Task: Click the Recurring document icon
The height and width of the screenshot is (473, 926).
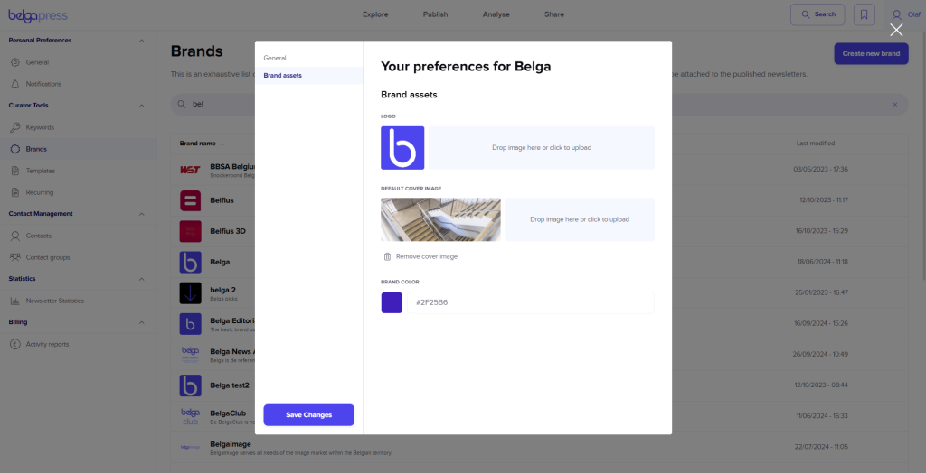Action: [15, 192]
